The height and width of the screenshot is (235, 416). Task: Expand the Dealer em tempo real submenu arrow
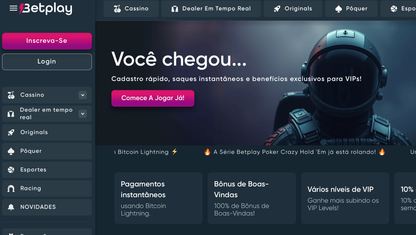pos(83,114)
